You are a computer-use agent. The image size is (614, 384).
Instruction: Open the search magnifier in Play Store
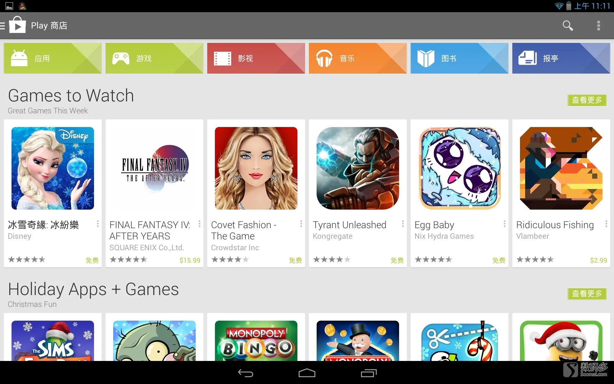tap(568, 26)
